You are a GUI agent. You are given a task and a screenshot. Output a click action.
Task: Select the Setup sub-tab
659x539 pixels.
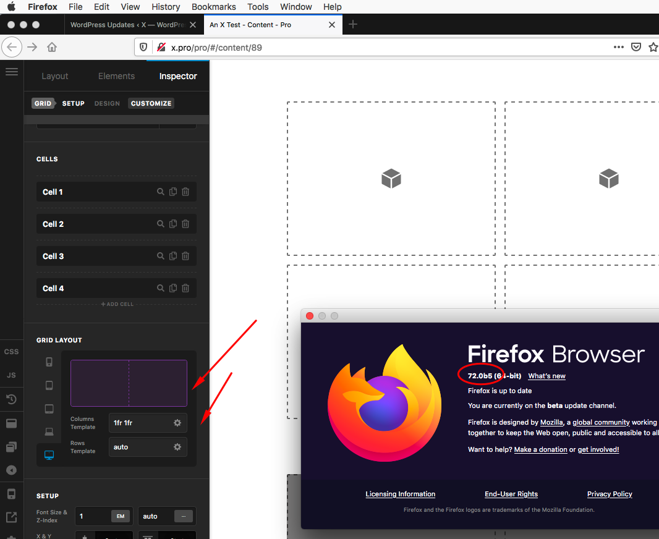pyautogui.click(x=73, y=103)
